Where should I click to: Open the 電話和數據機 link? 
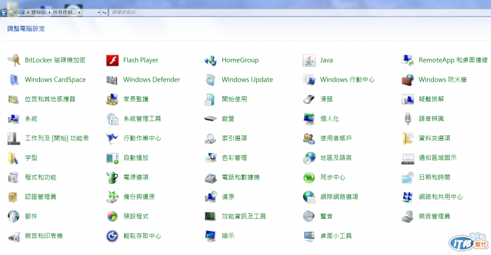[x=241, y=177]
